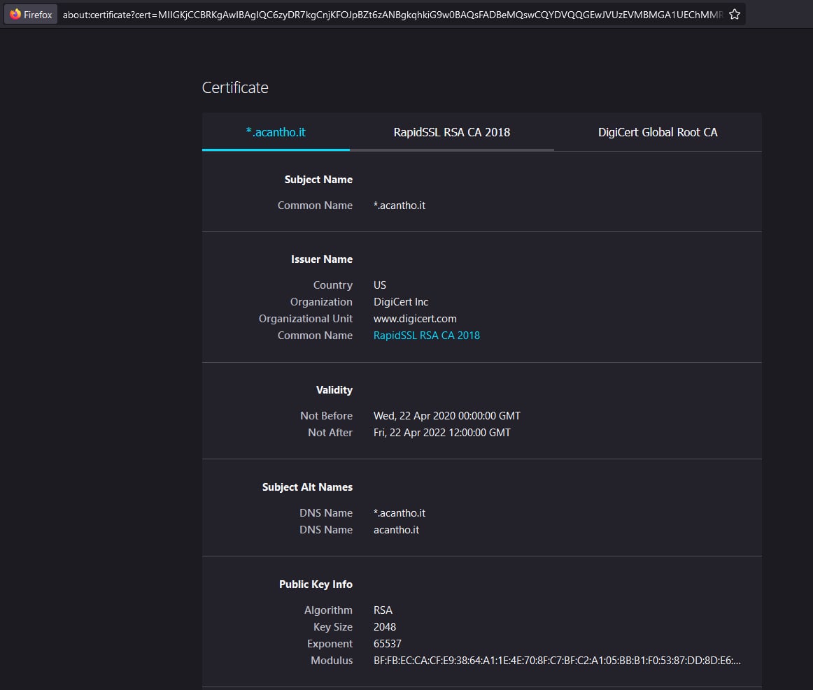
Task: Click the Subject Alt Names header
Action: (307, 487)
